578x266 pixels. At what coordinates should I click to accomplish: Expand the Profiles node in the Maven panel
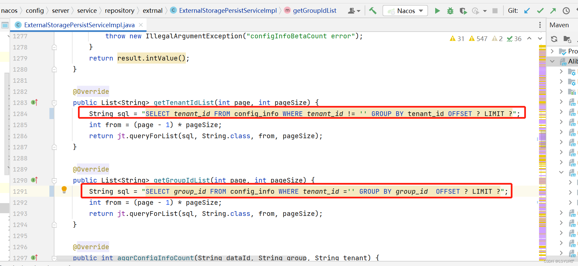click(x=552, y=51)
